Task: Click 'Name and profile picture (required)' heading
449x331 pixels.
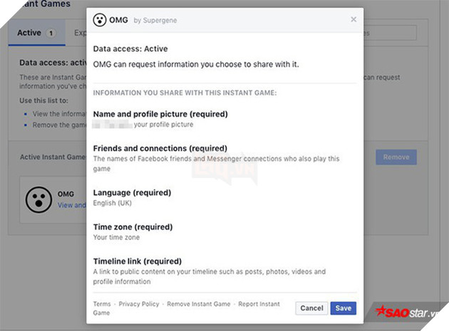Action: tap(160, 114)
